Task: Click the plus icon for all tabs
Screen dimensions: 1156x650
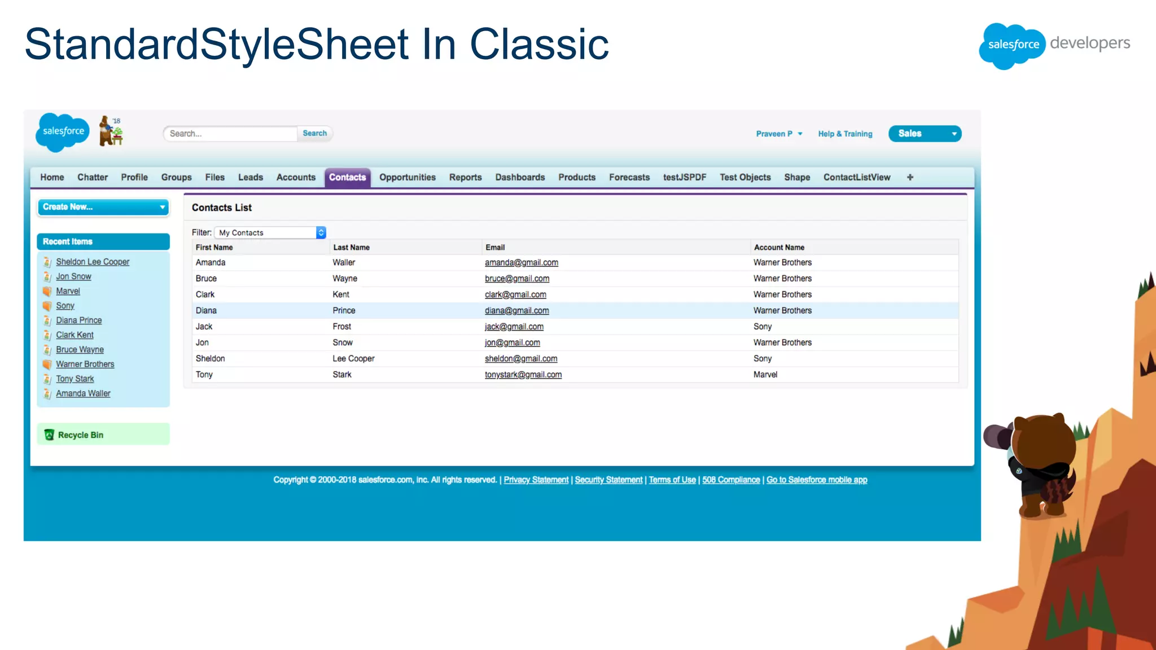Action: 910,177
